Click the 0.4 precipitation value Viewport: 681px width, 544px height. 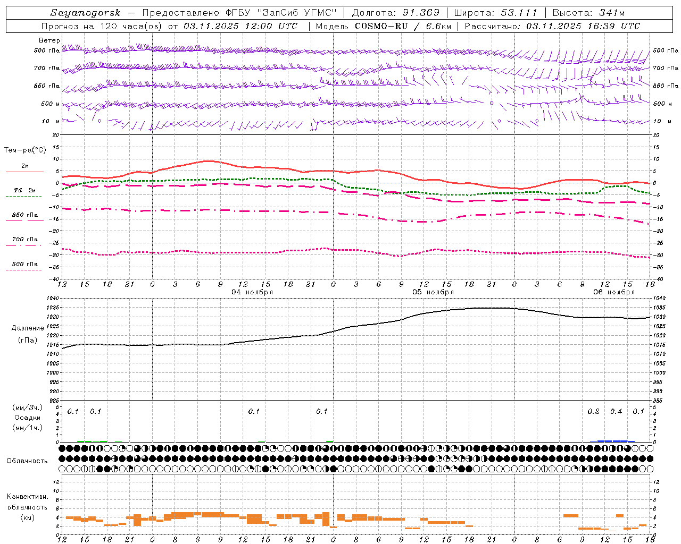[x=616, y=412]
